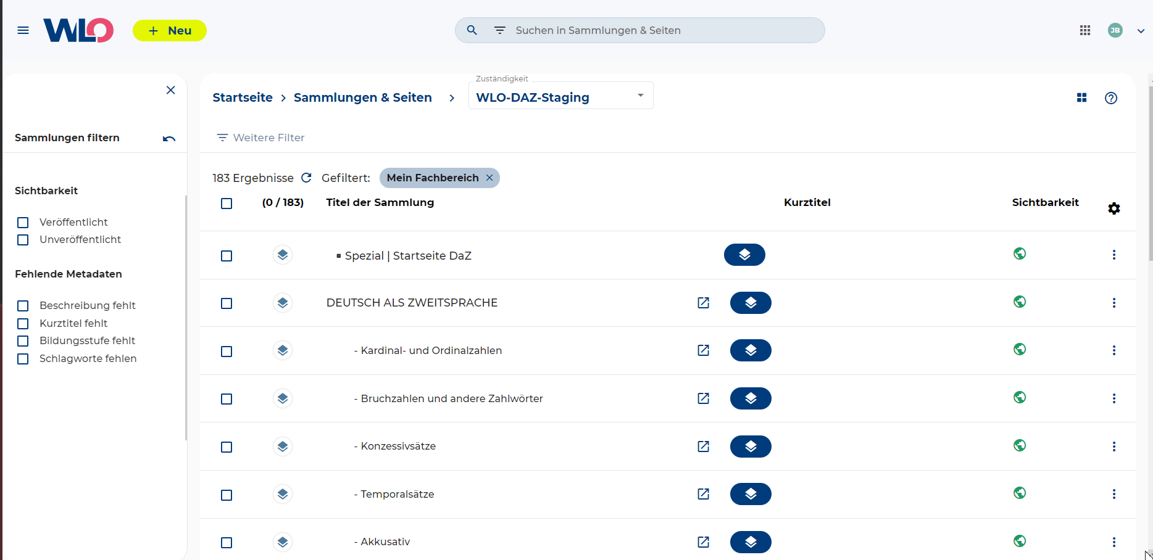Open the help question mark icon
Image resolution: width=1153 pixels, height=560 pixels.
(x=1110, y=98)
